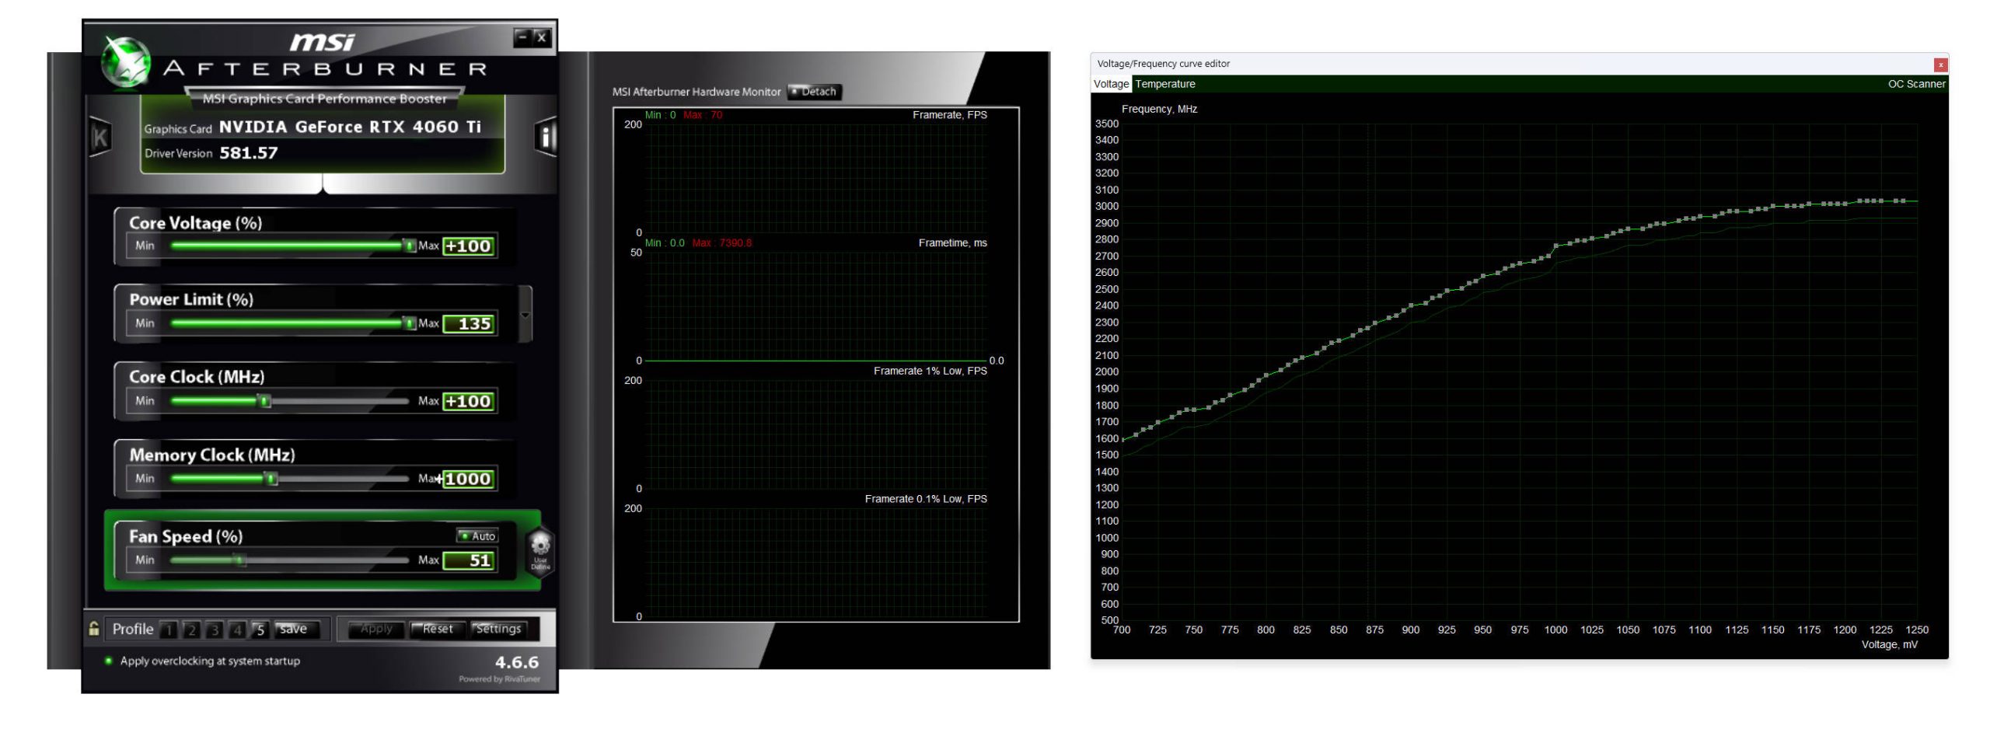Viewport: 1990px width, 729px height.
Task: Detach the Hardware Monitor panel
Action: (815, 92)
